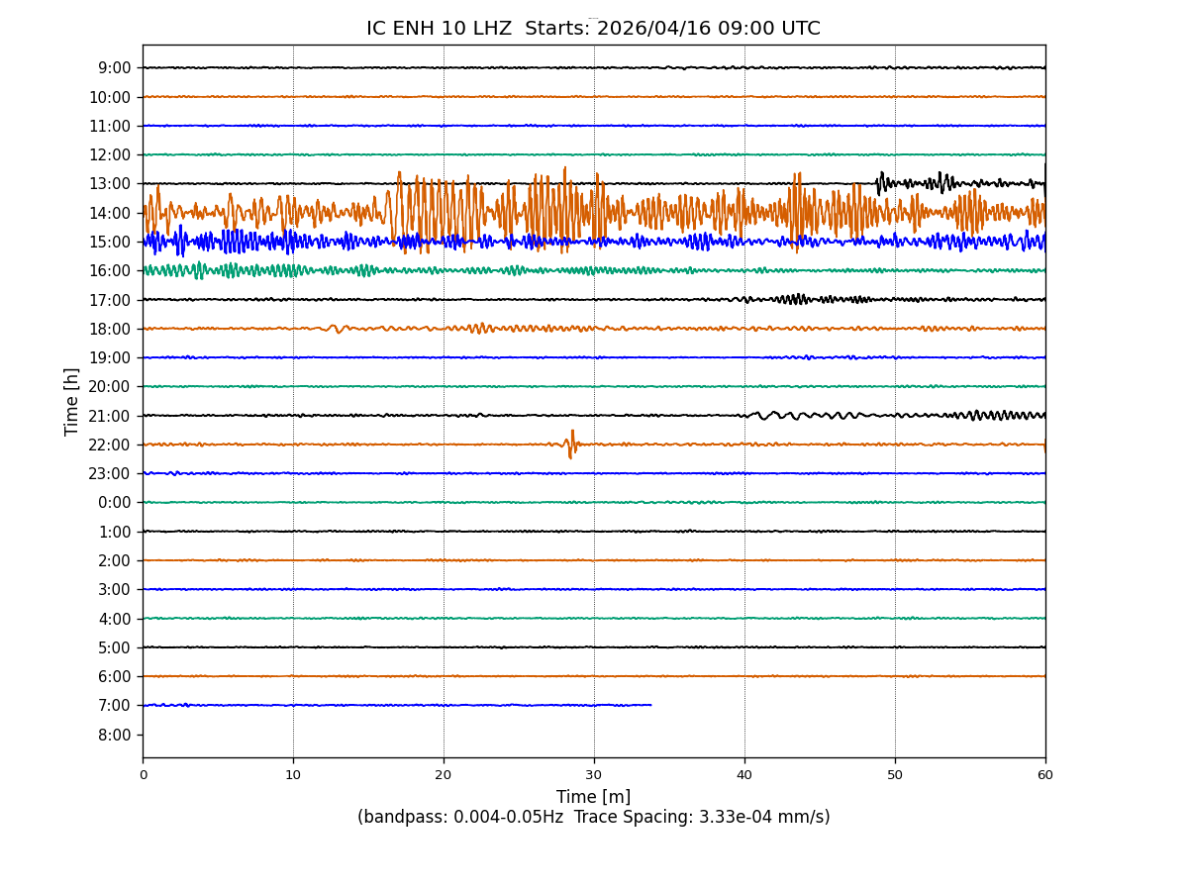The image size is (1188, 891).
Task: Click the 0:00 midnight hour label
Action: pos(117,503)
